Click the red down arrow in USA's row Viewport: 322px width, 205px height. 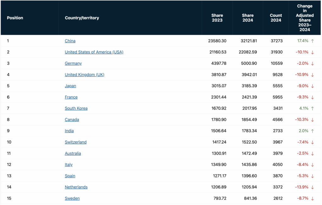coord(312,53)
